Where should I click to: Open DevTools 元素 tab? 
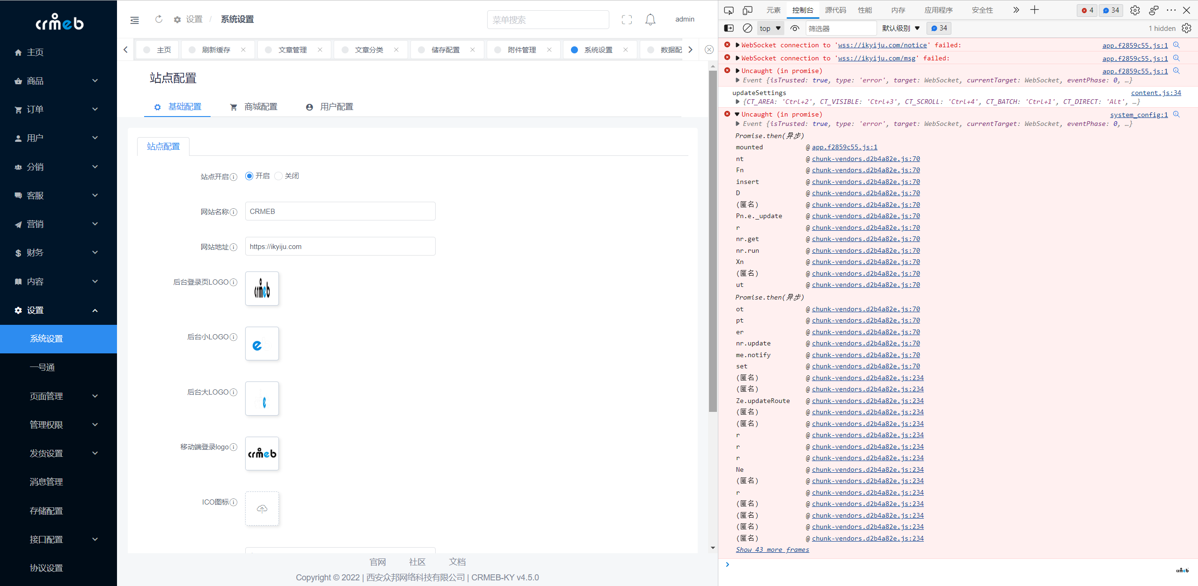point(774,10)
